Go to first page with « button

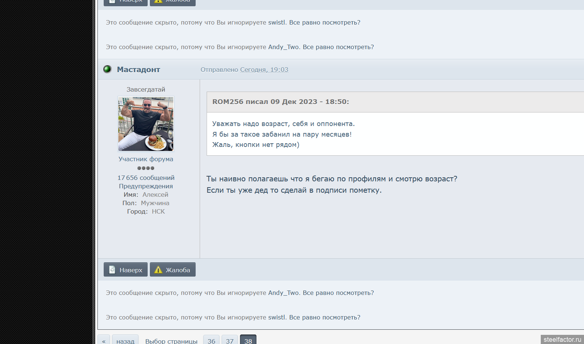(x=104, y=341)
